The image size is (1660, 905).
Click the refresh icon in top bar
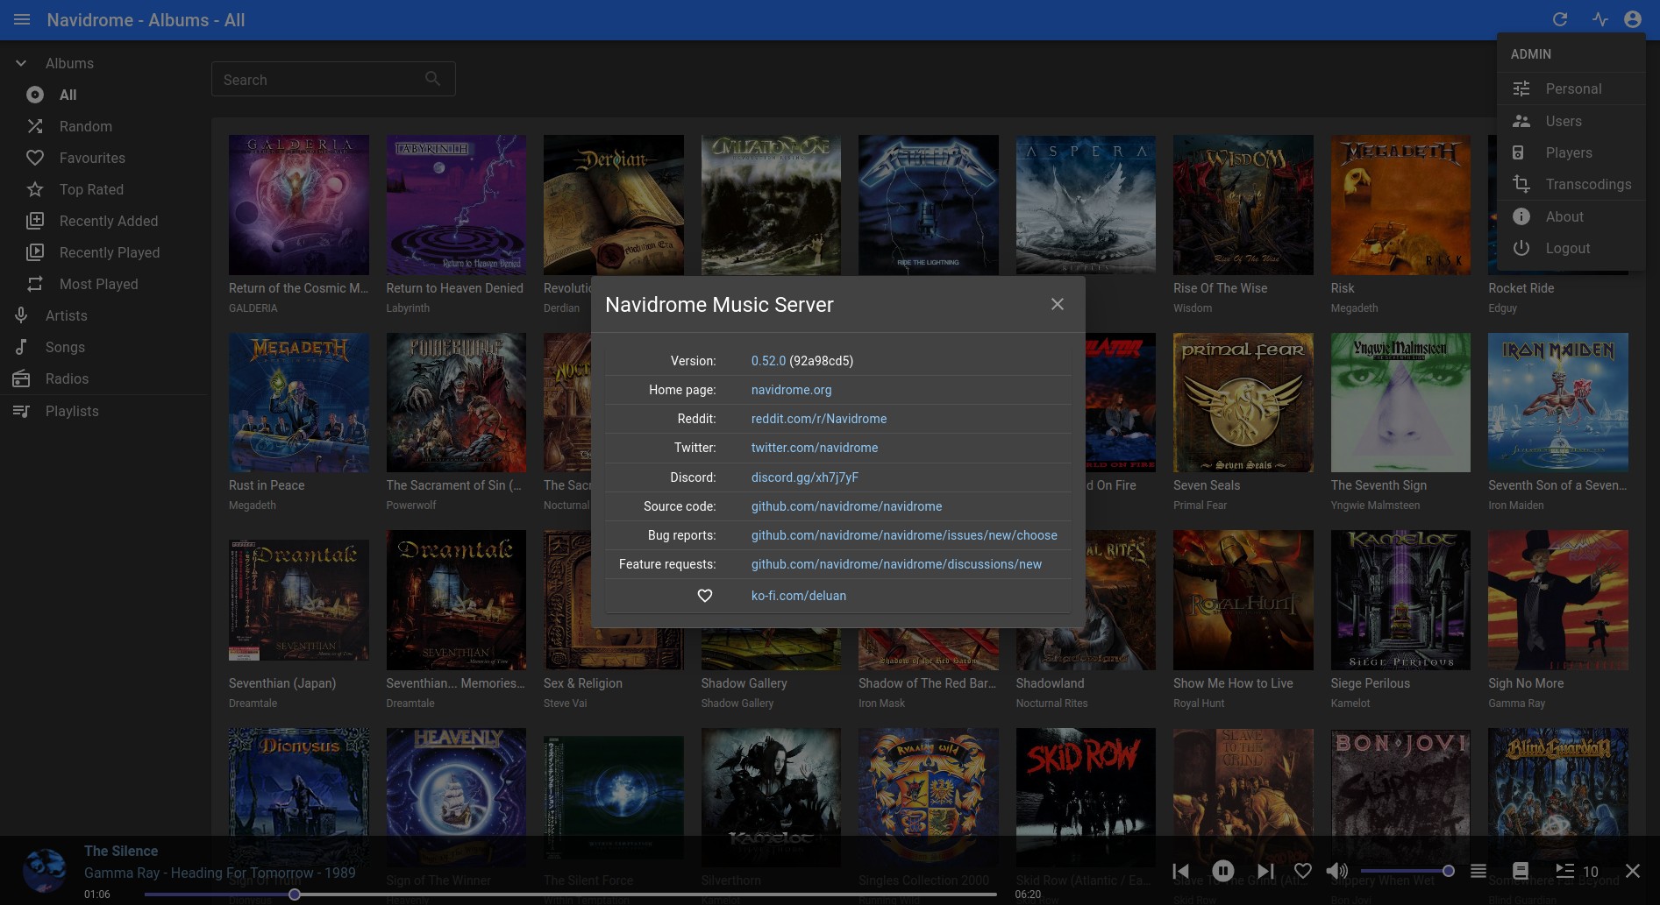[1560, 19]
